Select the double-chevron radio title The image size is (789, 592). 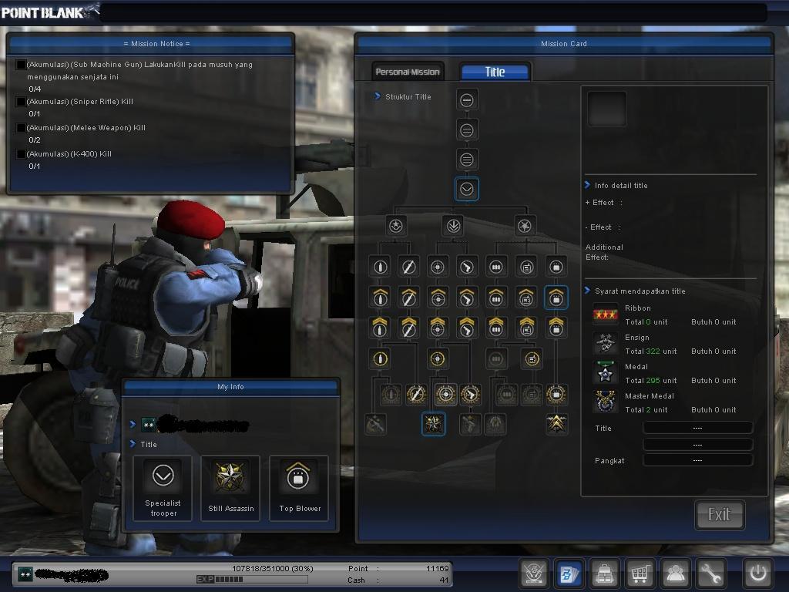coord(526,328)
